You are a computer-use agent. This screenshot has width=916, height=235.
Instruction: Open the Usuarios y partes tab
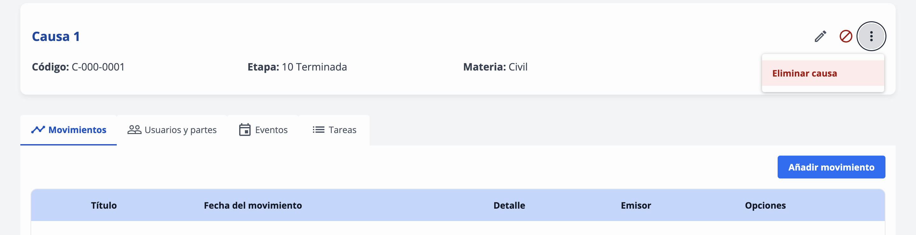pyautogui.click(x=172, y=130)
